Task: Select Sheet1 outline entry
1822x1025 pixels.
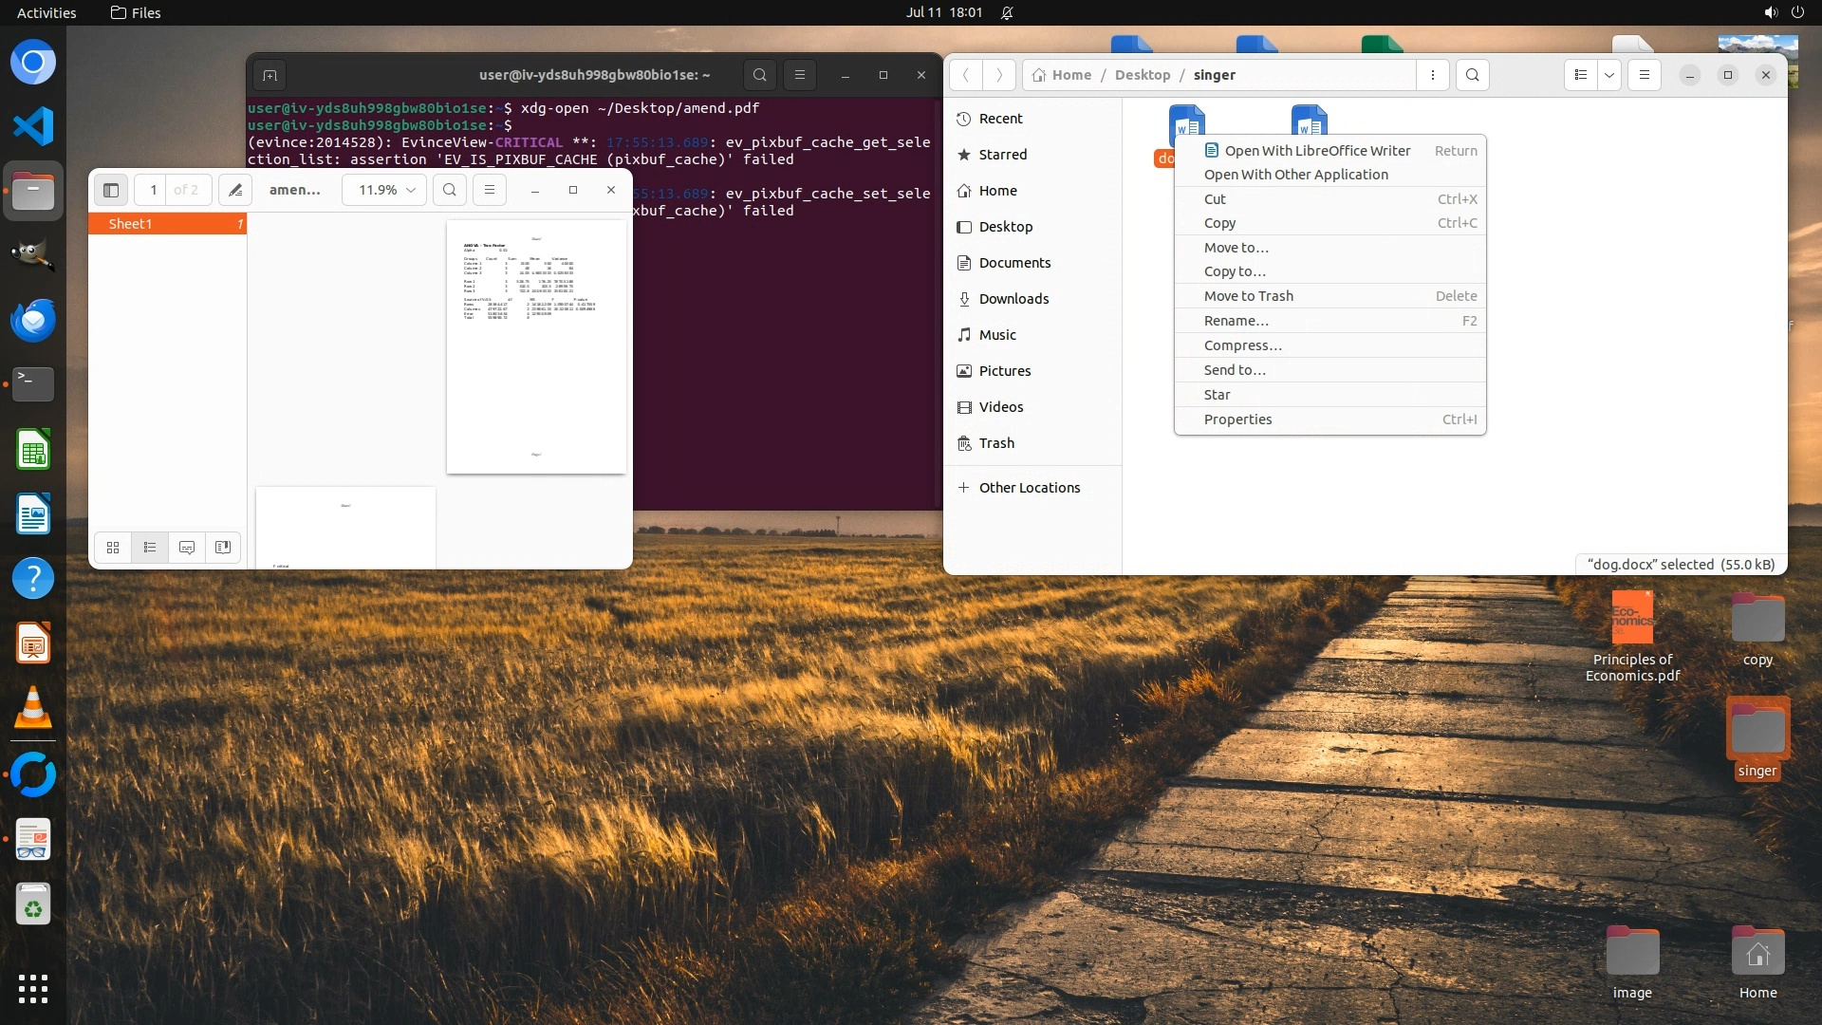Action: coord(131,224)
